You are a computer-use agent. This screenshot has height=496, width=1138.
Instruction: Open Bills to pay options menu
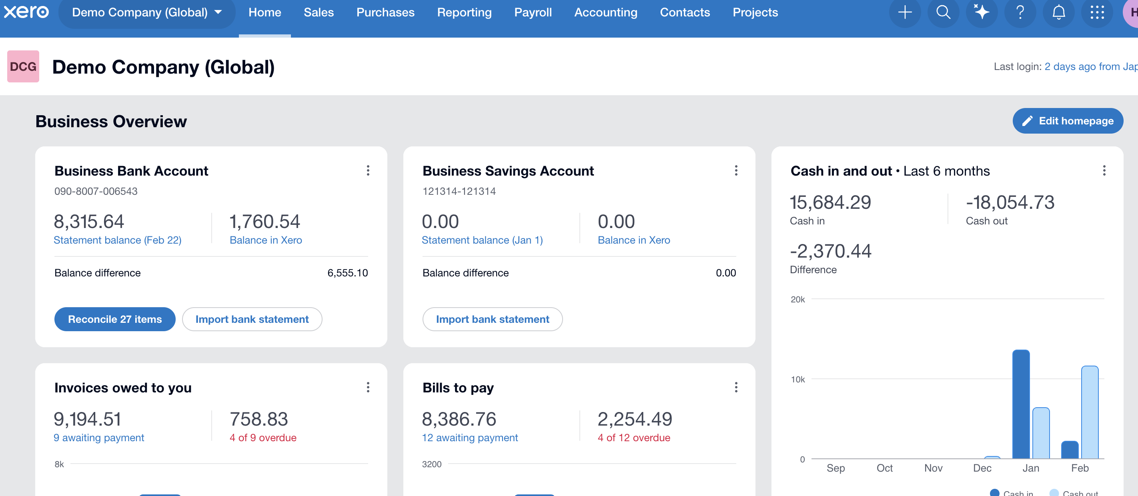(736, 387)
